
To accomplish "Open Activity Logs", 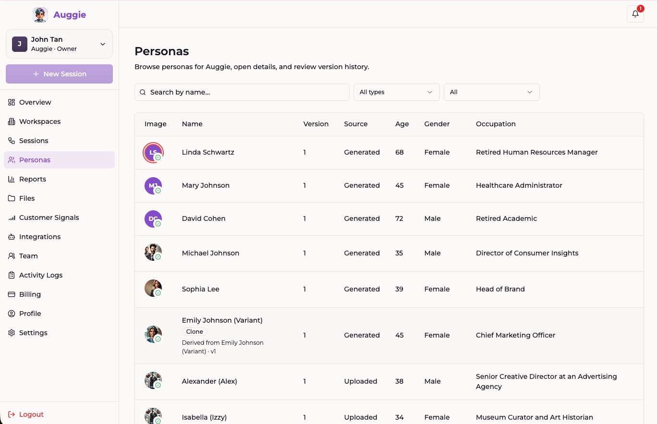I will (x=59, y=275).
